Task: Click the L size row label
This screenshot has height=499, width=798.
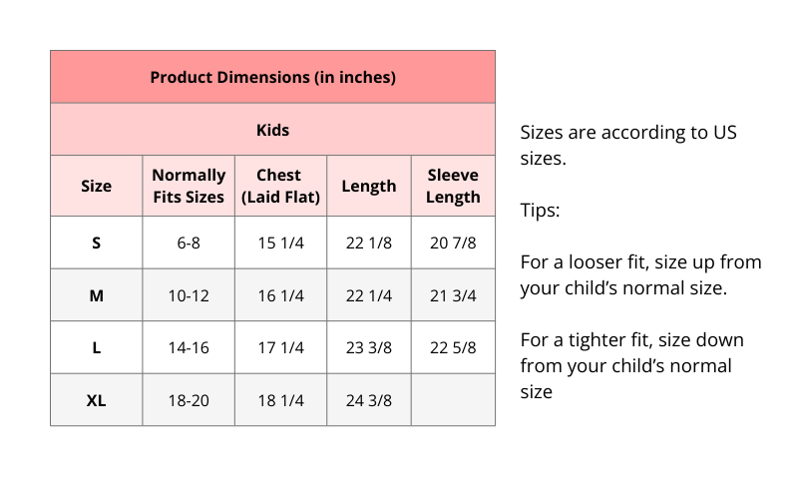Action: pyautogui.click(x=96, y=348)
